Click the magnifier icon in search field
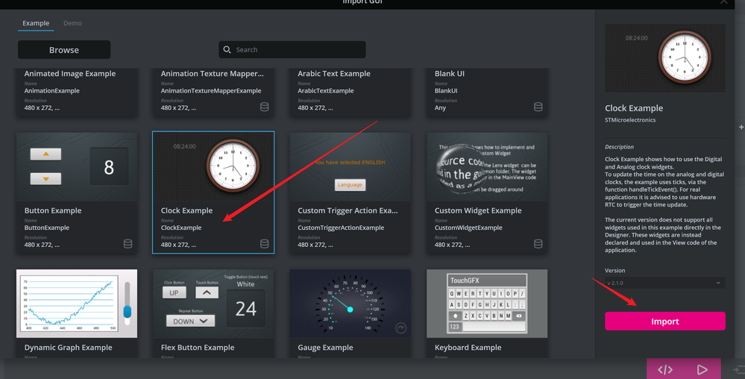This screenshot has height=379, width=745. (x=227, y=49)
